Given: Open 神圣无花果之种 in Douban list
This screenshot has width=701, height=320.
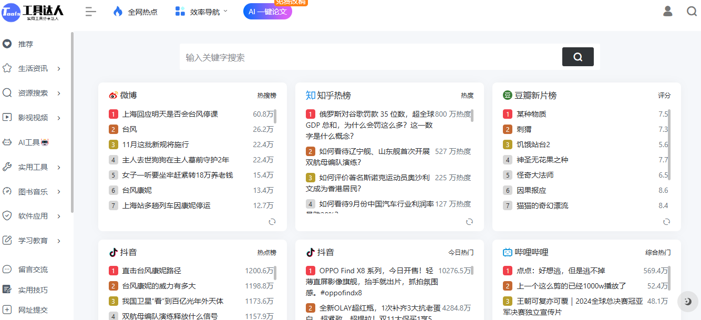Looking at the screenshot, I should 542,160.
